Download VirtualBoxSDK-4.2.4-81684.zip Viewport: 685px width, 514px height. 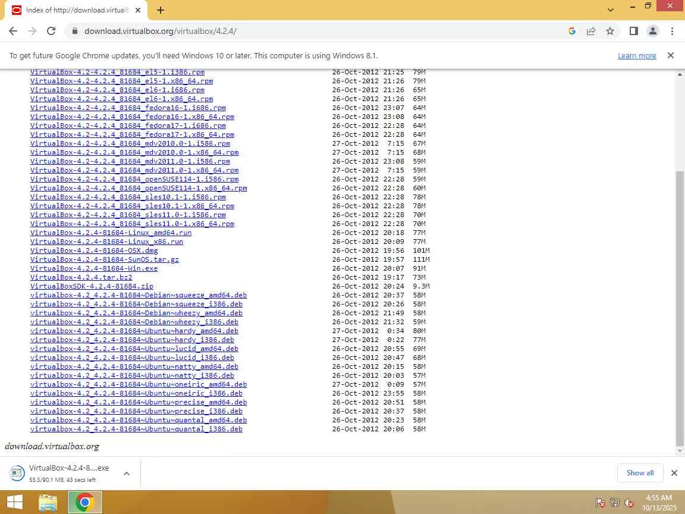pos(92,286)
